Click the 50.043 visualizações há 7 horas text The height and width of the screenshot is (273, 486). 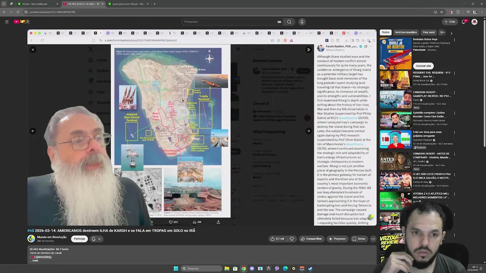pyautogui.click(x=49, y=249)
